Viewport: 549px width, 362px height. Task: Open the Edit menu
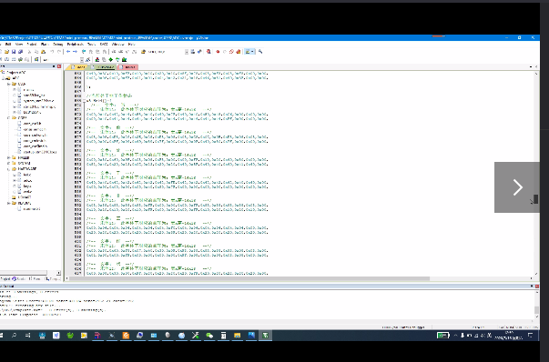pyautogui.click(x=8, y=45)
